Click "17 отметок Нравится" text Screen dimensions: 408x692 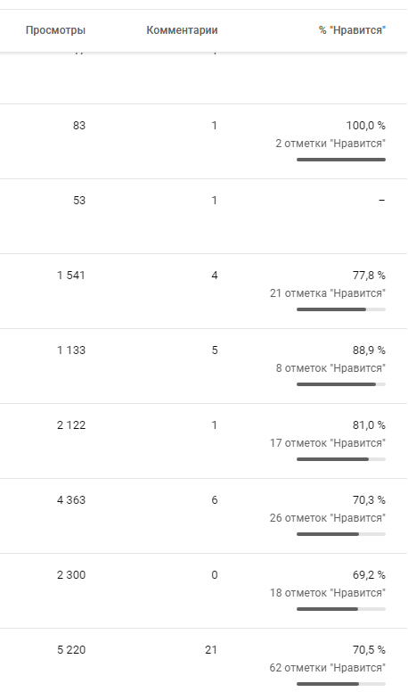pyautogui.click(x=328, y=443)
